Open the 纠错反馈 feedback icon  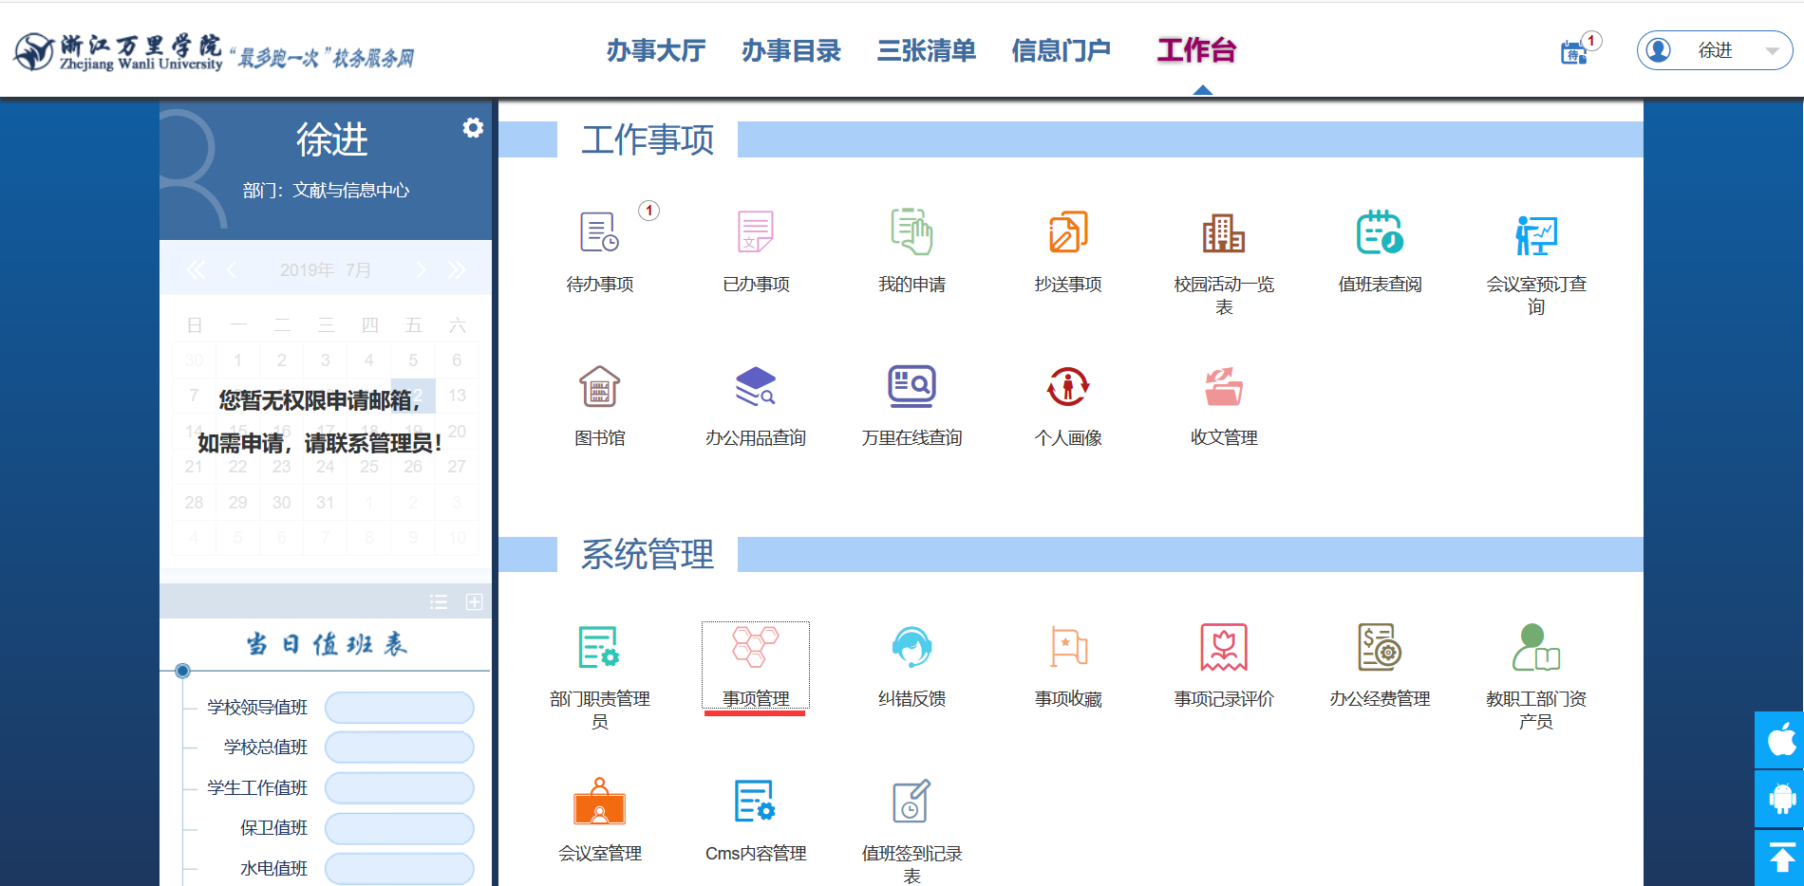click(x=911, y=649)
